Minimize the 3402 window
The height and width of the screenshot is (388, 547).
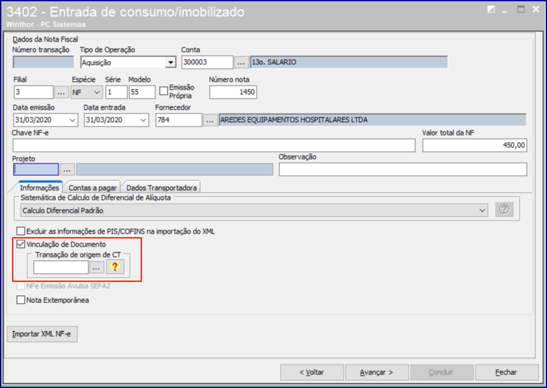pos(505,10)
